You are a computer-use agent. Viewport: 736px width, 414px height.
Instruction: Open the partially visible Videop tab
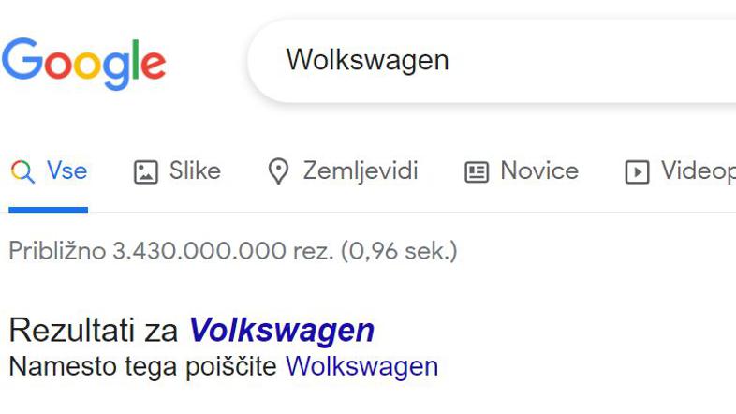(x=698, y=171)
